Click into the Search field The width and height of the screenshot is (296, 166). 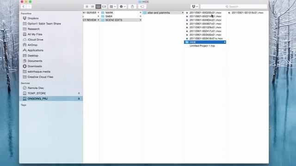(234, 6)
